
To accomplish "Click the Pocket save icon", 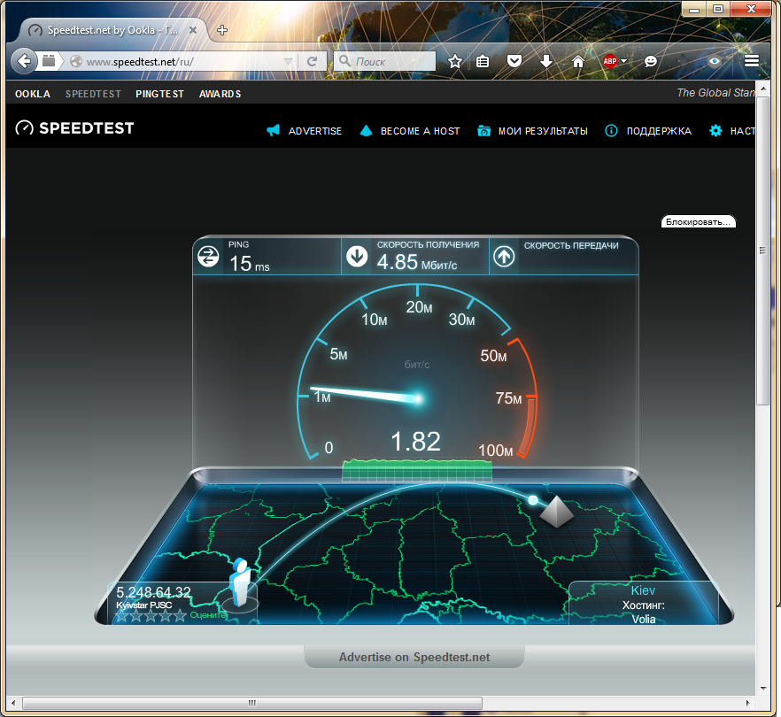I will tap(514, 61).
